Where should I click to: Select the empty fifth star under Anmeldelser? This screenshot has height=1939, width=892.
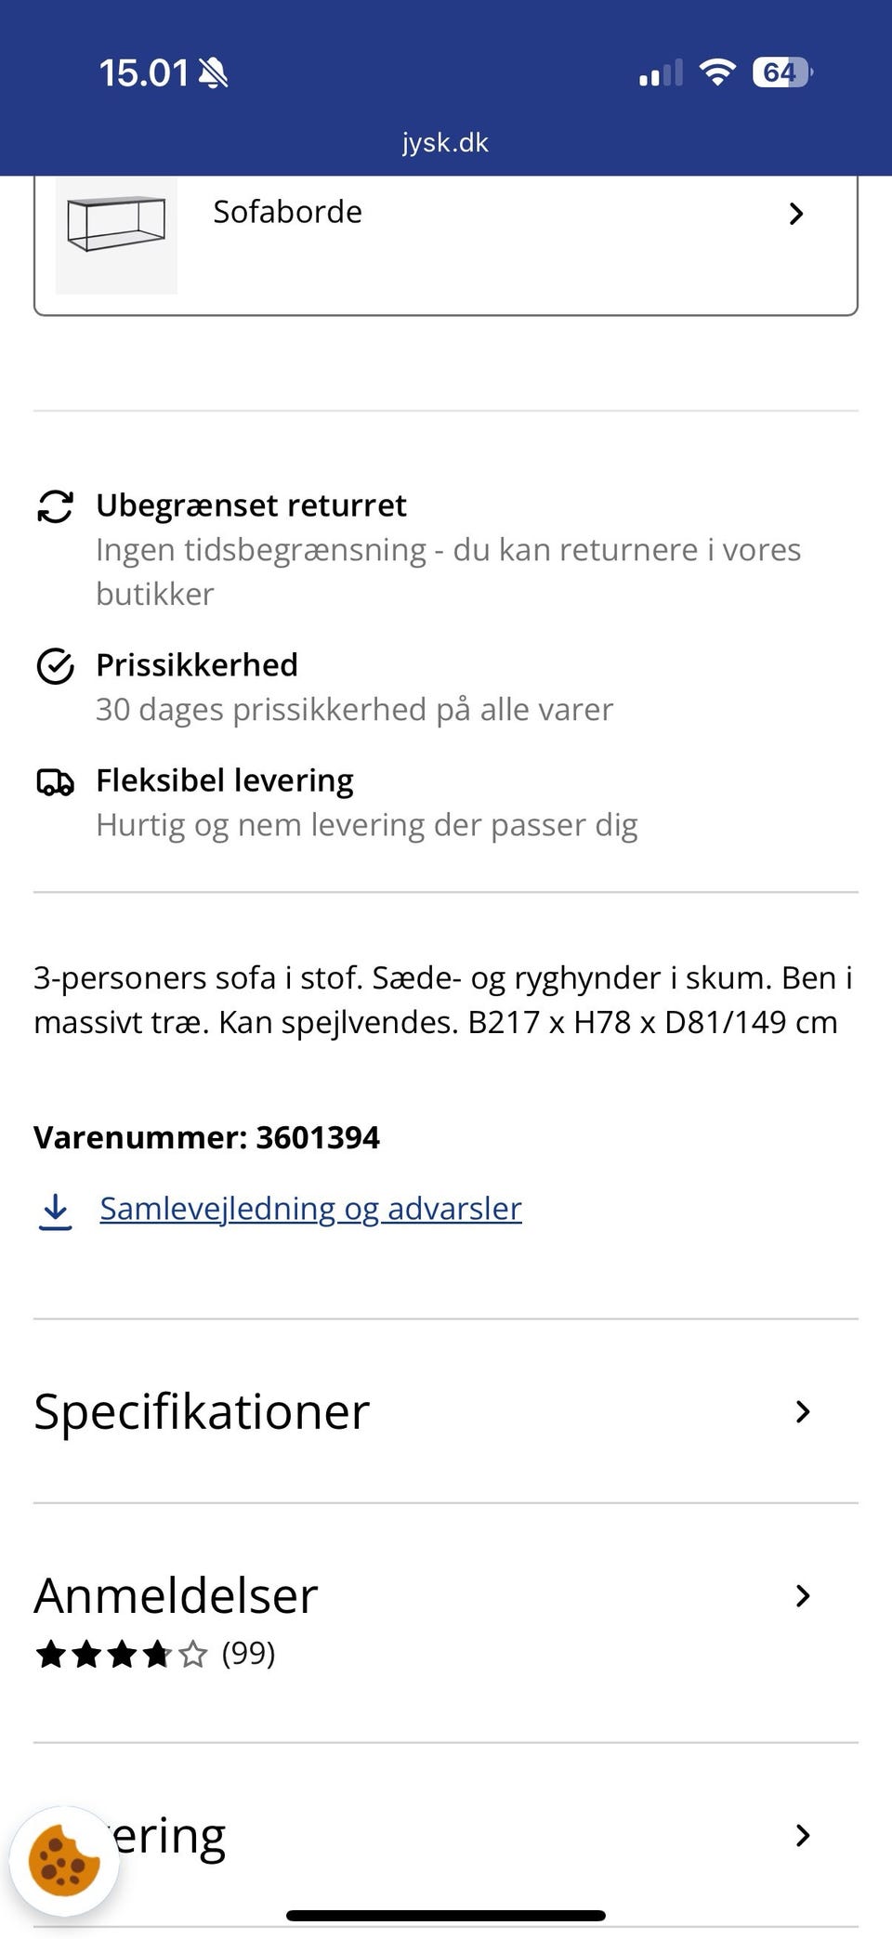(192, 1653)
